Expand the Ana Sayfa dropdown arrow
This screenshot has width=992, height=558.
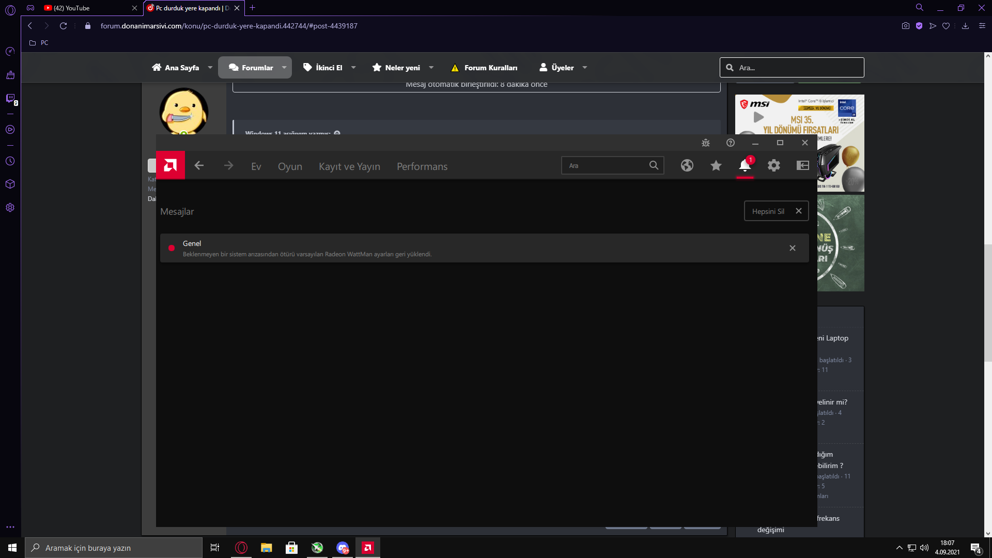click(x=210, y=68)
